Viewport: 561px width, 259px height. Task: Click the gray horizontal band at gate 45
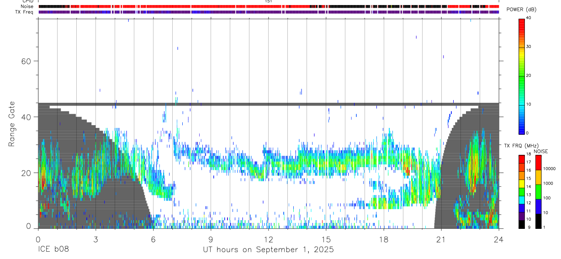click(269, 105)
